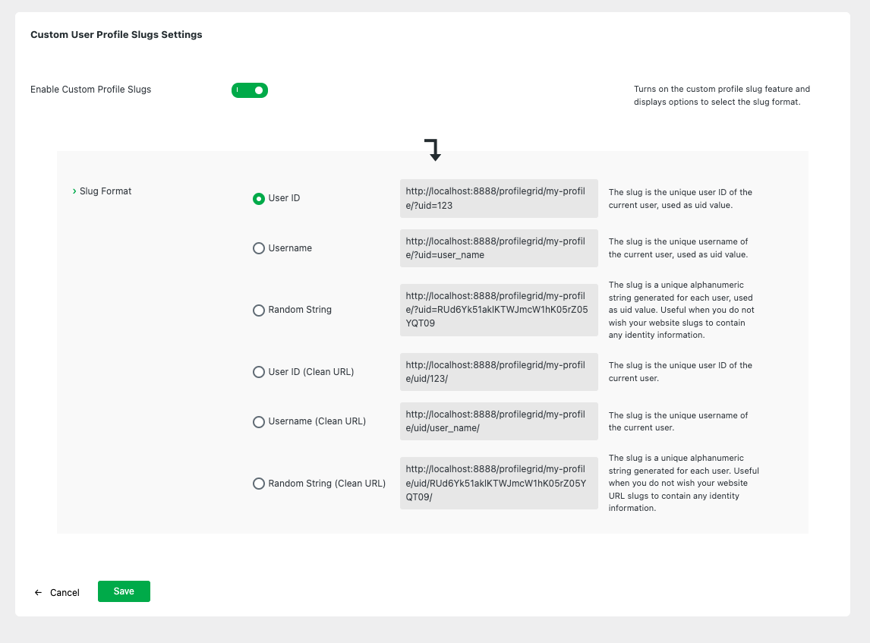This screenshot has width=870, height=643.
Task: Click the random string ?uid= URL example
Action: [x=499, y=310]
